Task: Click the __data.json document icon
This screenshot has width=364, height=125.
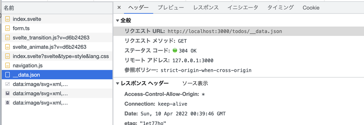Action: point(7,75)
